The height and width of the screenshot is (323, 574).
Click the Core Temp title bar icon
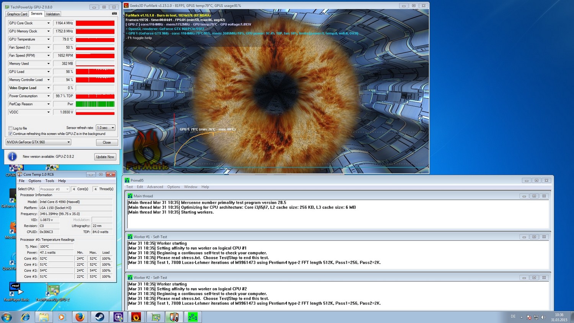(20, 174)
